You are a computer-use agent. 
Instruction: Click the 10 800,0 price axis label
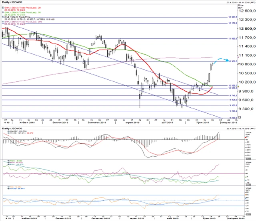pos(247,64)
